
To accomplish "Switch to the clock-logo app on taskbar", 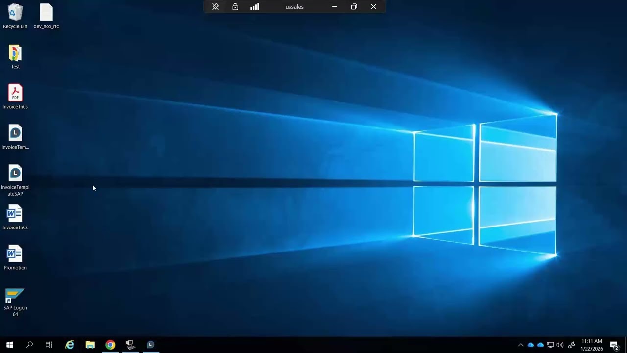I will point(150,345).
